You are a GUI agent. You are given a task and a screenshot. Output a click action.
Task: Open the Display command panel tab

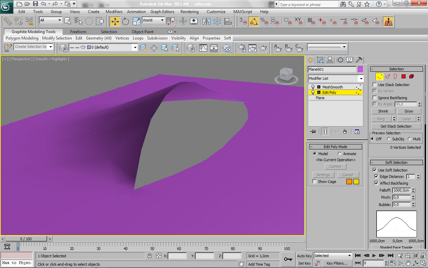[349, 60]
